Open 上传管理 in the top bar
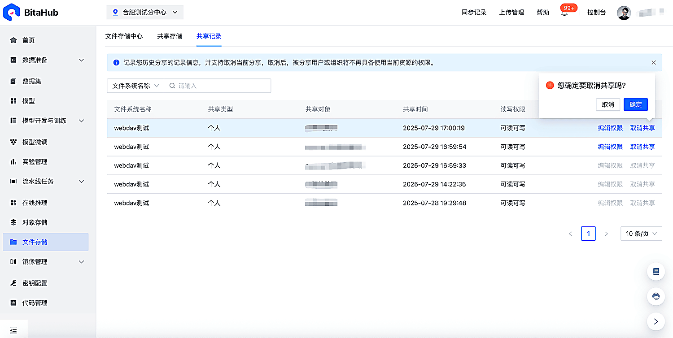Image resolution: width=673 pixels, height=338 pixels. 511,13
